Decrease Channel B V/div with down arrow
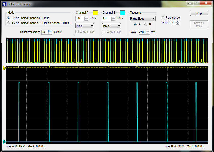The height and width of the screenshot is (152, 214). click(x=113, y=20)
